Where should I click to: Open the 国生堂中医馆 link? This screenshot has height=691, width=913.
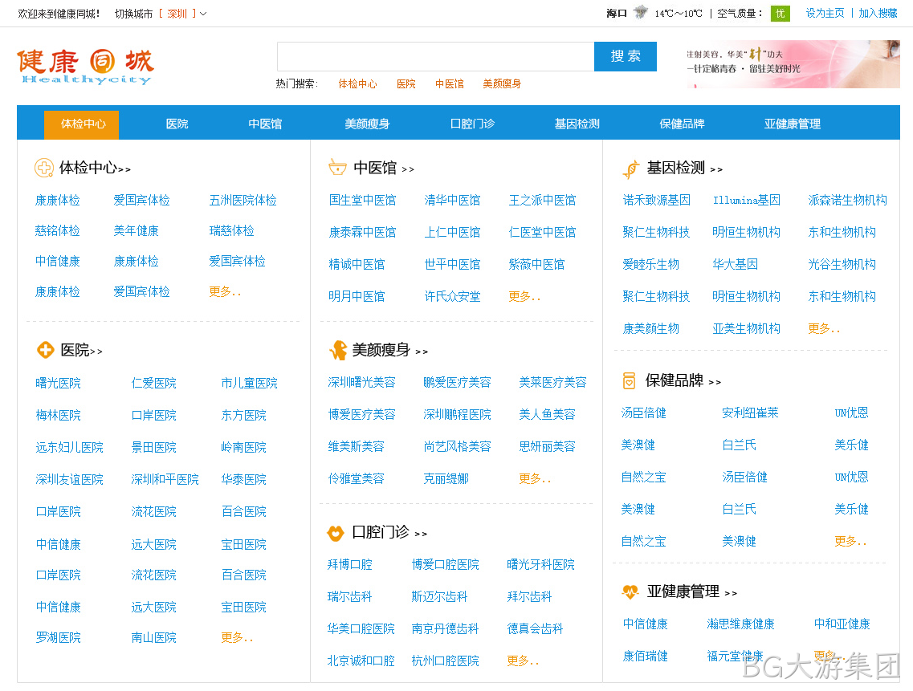point(362,201)
